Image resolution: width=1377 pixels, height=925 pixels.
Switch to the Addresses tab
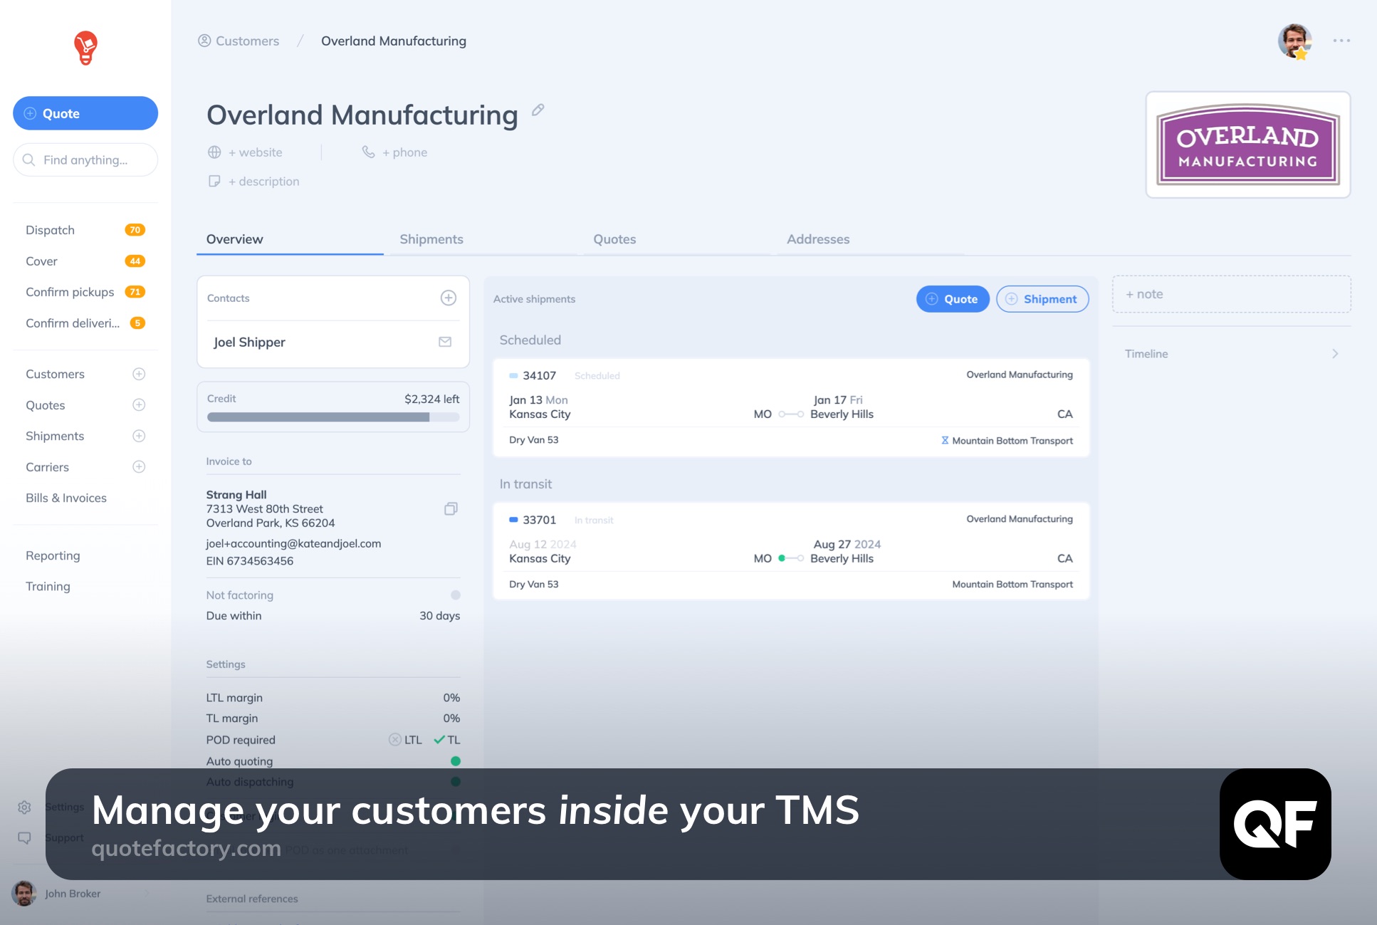point(817,239)
